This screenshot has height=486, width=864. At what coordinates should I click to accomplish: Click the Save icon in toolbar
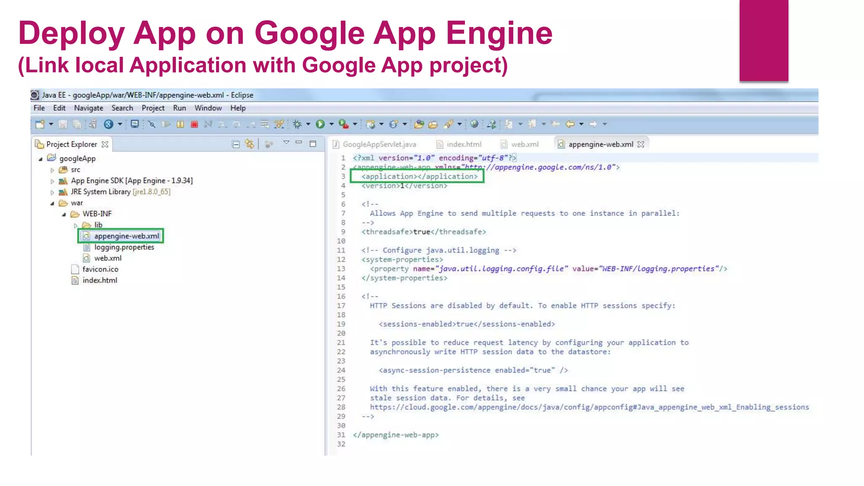pos(62,124)
